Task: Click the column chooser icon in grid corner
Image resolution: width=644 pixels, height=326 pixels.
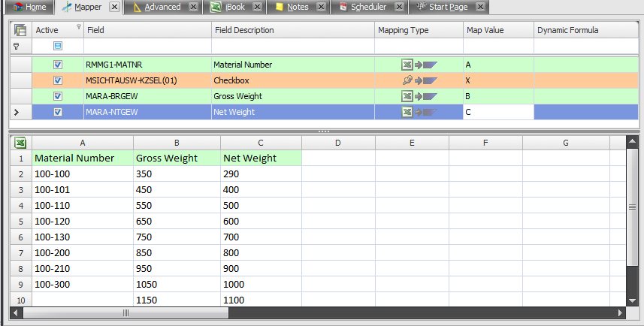Action: pos(20,30)
